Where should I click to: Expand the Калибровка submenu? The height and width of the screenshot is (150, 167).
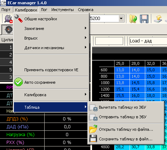click(51, 95)
